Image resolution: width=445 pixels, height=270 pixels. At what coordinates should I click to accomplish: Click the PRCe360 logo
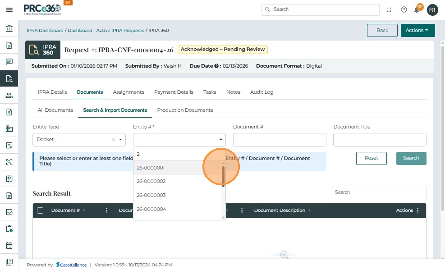click(x=42, y=9)
